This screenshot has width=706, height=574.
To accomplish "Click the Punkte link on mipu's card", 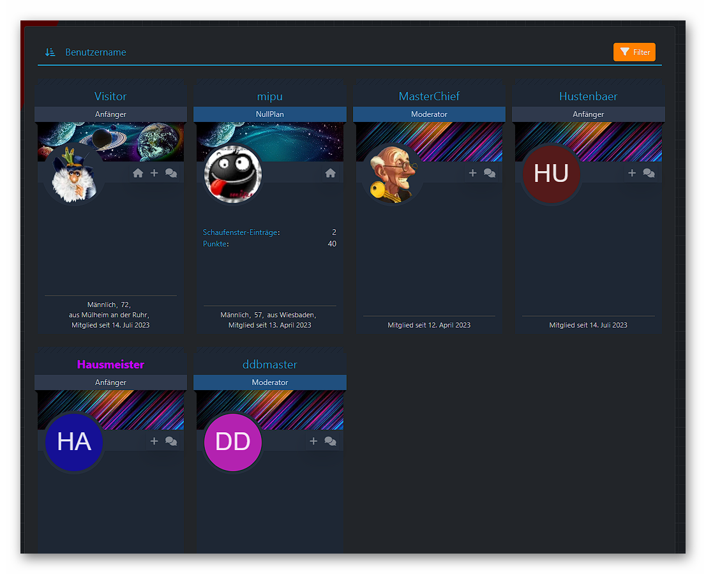I will [215, 244].
